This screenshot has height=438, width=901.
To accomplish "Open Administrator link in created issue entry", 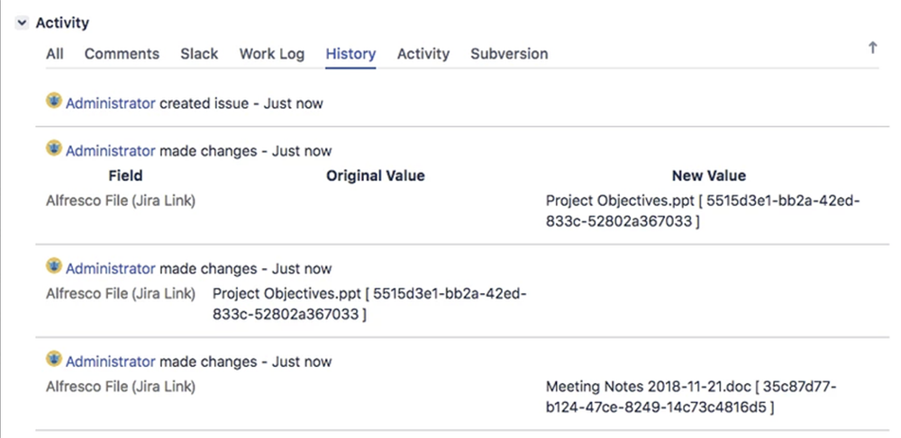I will click(x=110, y=103).
